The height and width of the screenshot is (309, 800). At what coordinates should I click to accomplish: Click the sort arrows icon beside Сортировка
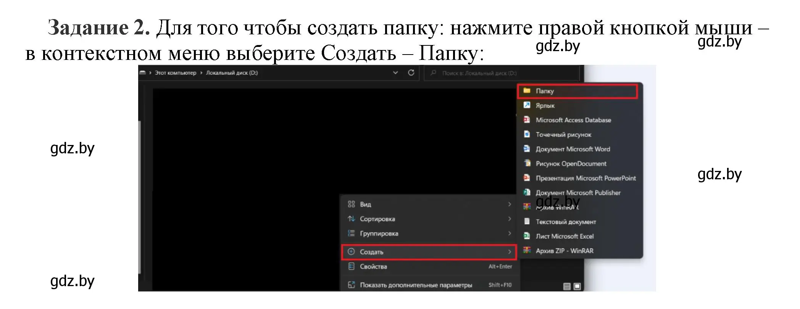(x=352, y=219)
